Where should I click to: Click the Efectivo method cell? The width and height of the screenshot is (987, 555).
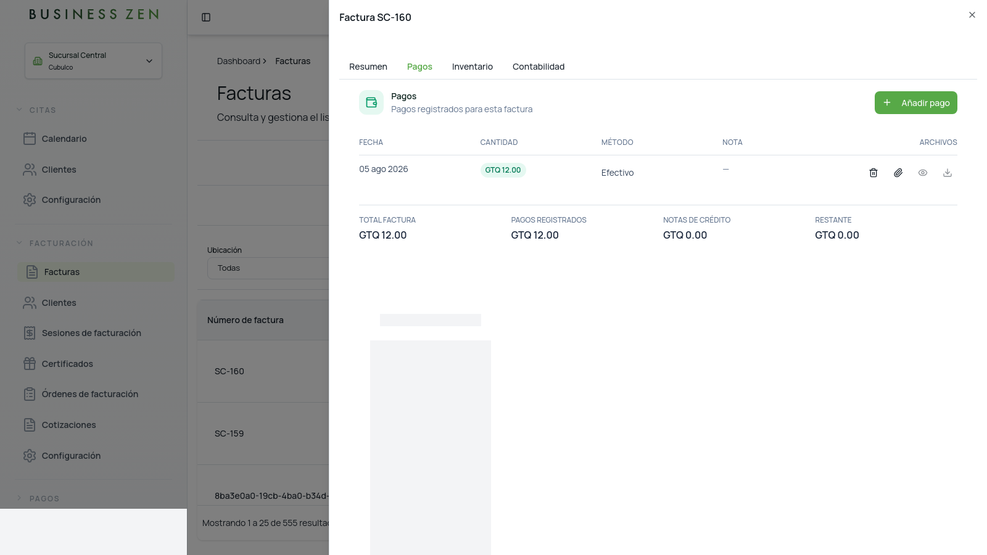[617, 173]
